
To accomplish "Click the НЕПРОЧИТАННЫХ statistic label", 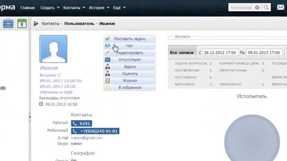I will click(x=233, y=70).
